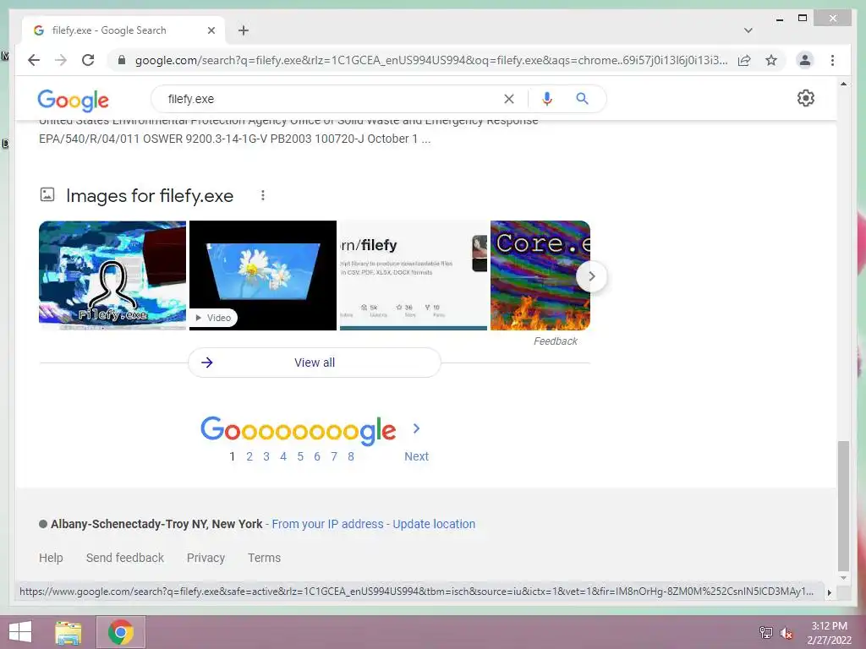Go back to the previous page

(x=34, y=60)
